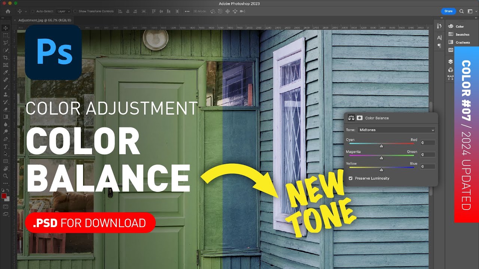Click the Cyan-Red slider handle
Image resolution: width=479 pixels, height=269 pixels.
pyautogui.click(x=381, y=146)
